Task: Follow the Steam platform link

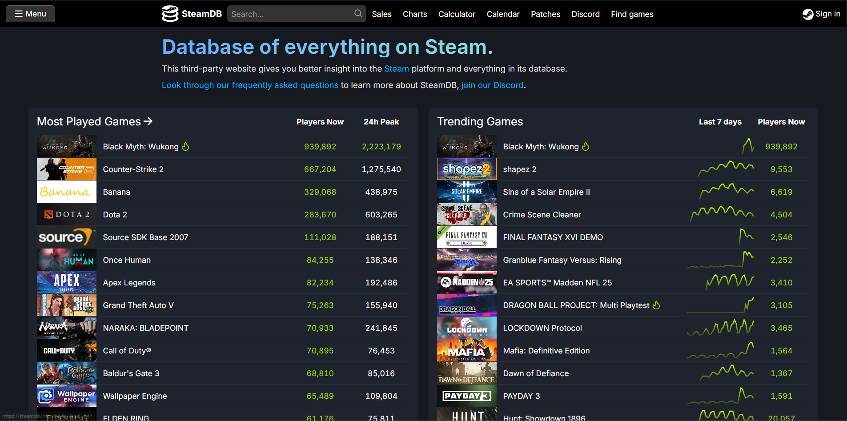Action: 396,69
